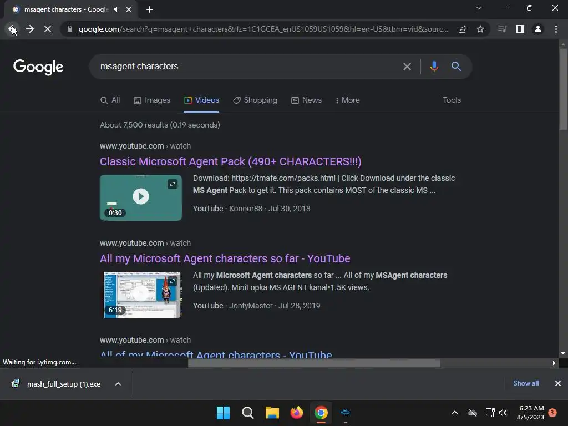Open All my Microsoft Agent characters result

pos(225,258)
